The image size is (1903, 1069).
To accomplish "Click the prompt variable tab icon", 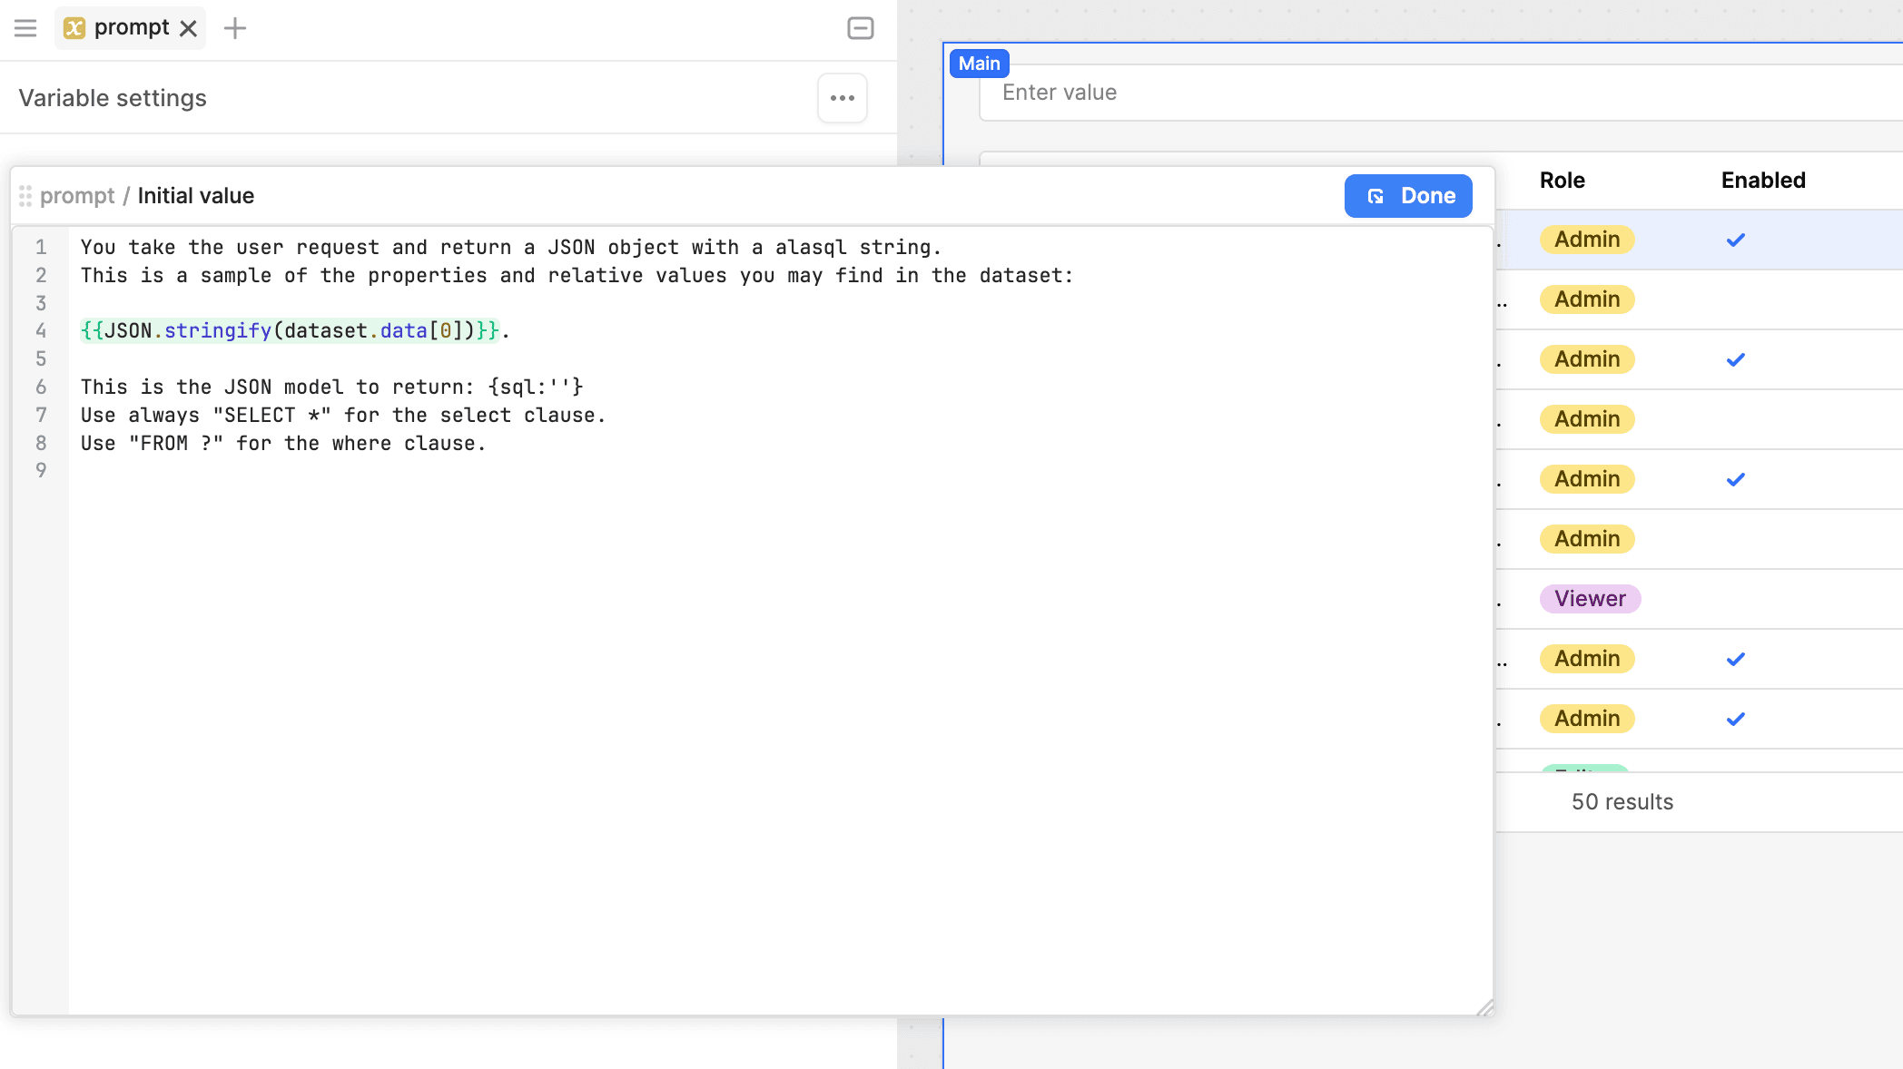I will coord(74,28).
